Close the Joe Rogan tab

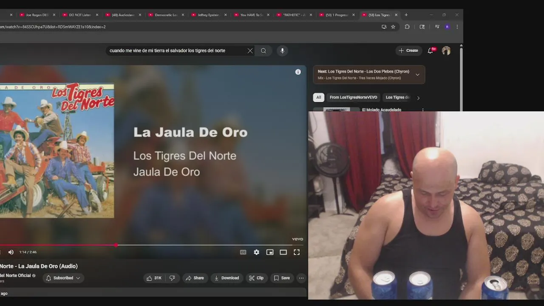pos(54,15)
